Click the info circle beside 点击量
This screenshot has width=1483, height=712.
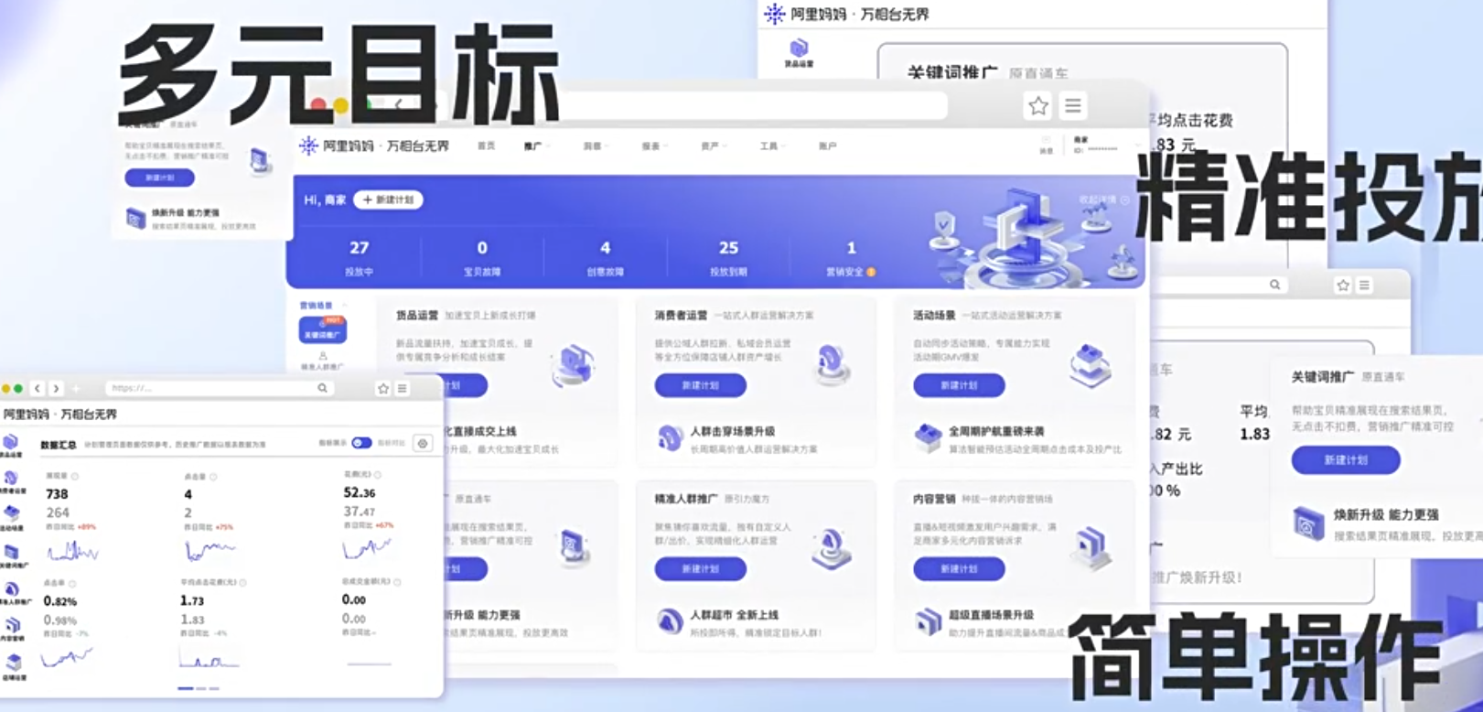(213, 476)
